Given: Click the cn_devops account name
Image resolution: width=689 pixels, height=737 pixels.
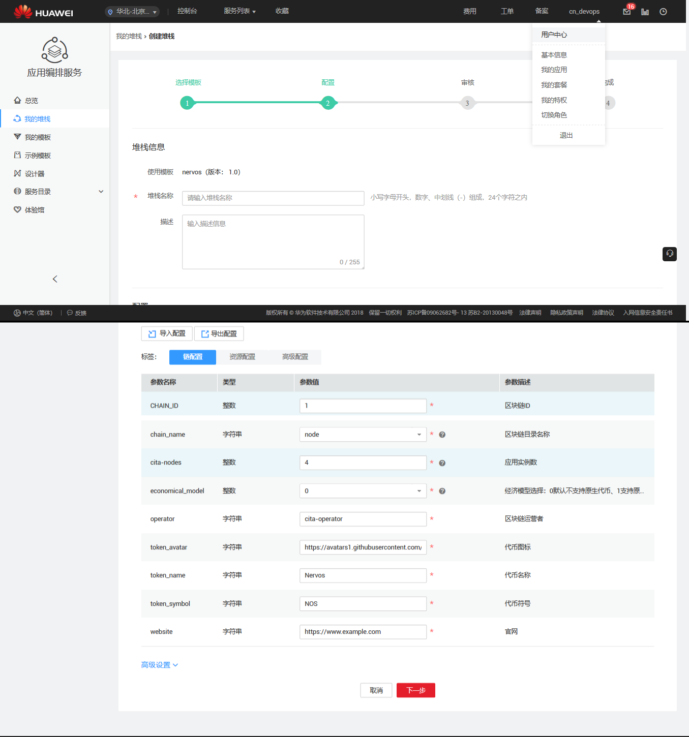Looking at the screenshot, I should tap(584, 11).
